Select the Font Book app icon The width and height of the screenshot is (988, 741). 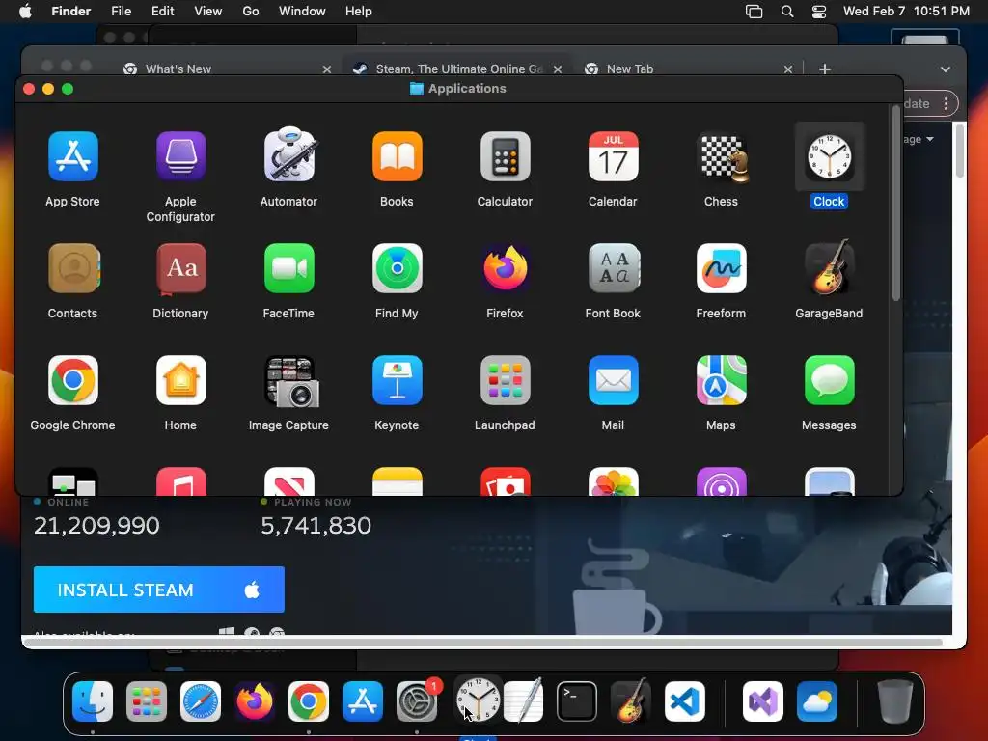613,268
